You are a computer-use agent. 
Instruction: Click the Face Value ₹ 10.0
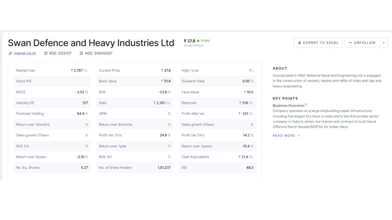tap(249, 92)
